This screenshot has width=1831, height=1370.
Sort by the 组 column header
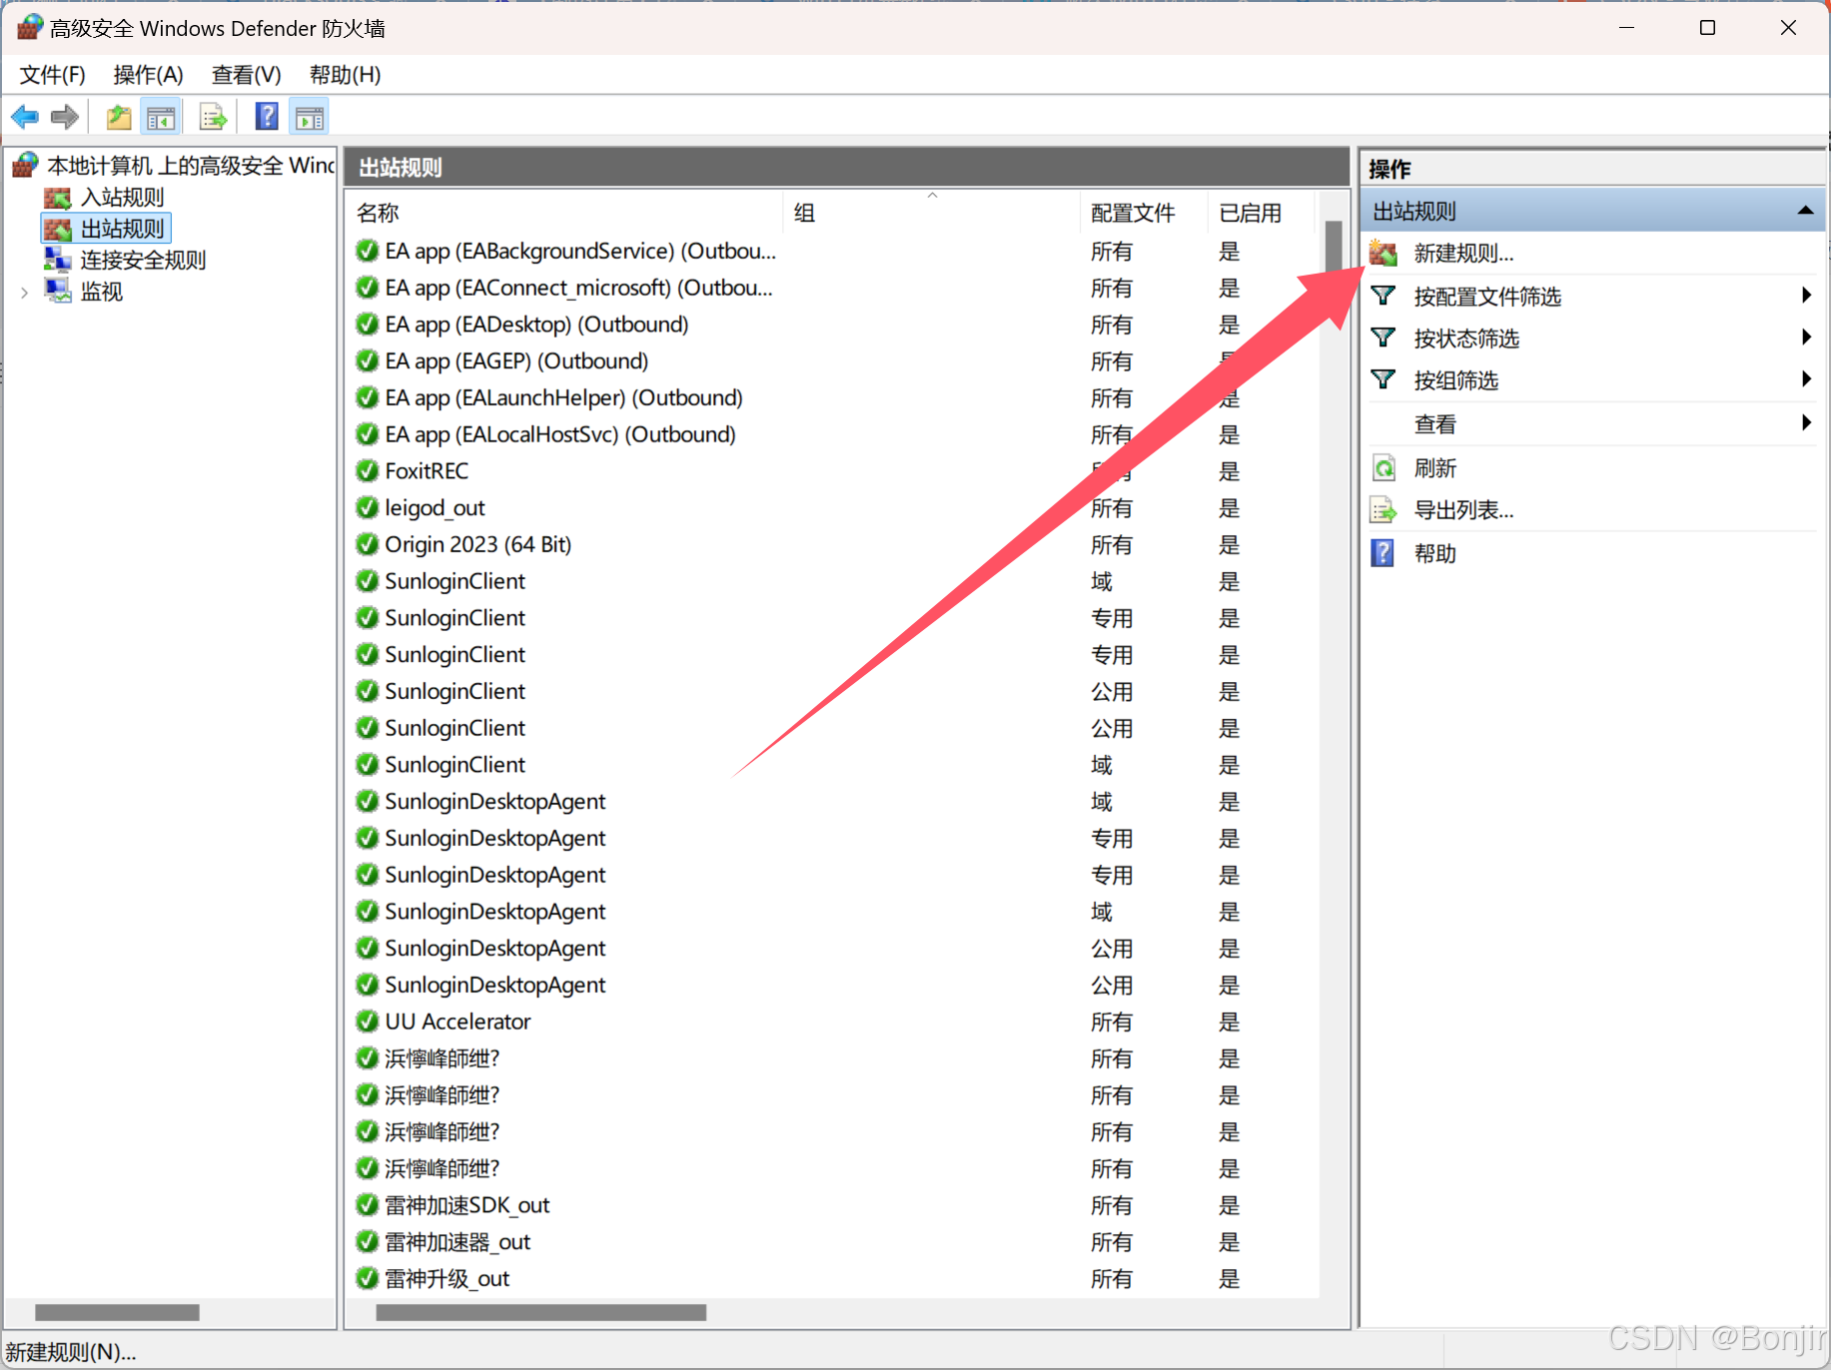click(x=931, y=213)
